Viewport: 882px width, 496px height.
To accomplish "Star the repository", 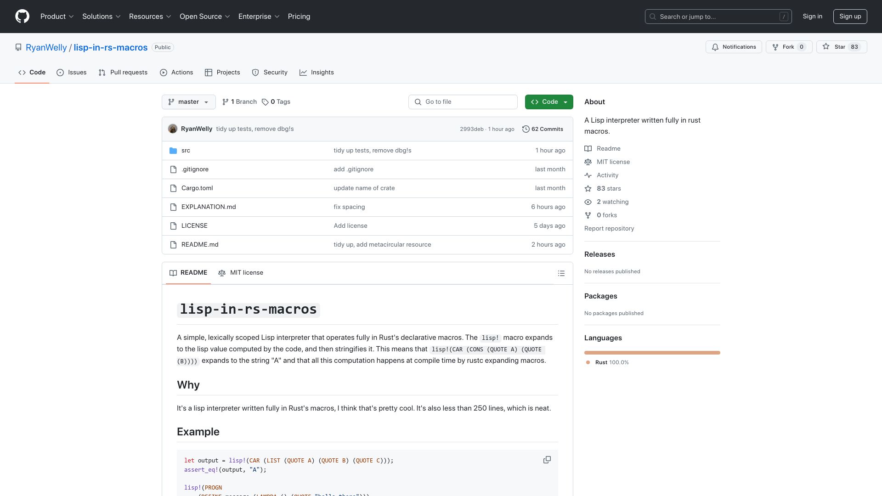I will (841, 47).
